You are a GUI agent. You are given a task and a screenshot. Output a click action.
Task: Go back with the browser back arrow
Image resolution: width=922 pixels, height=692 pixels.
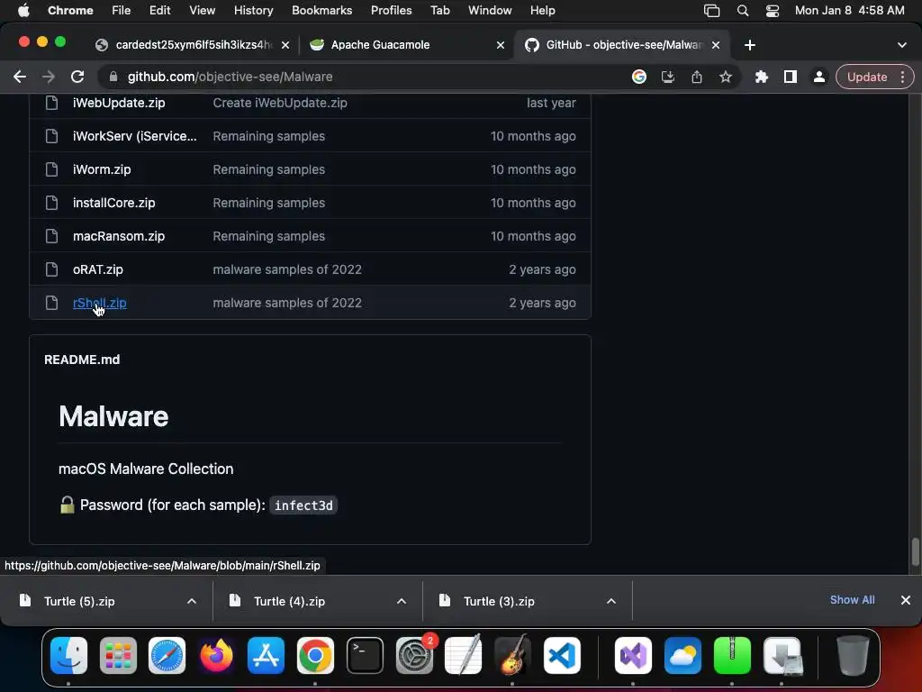click(x=20, y=77)
